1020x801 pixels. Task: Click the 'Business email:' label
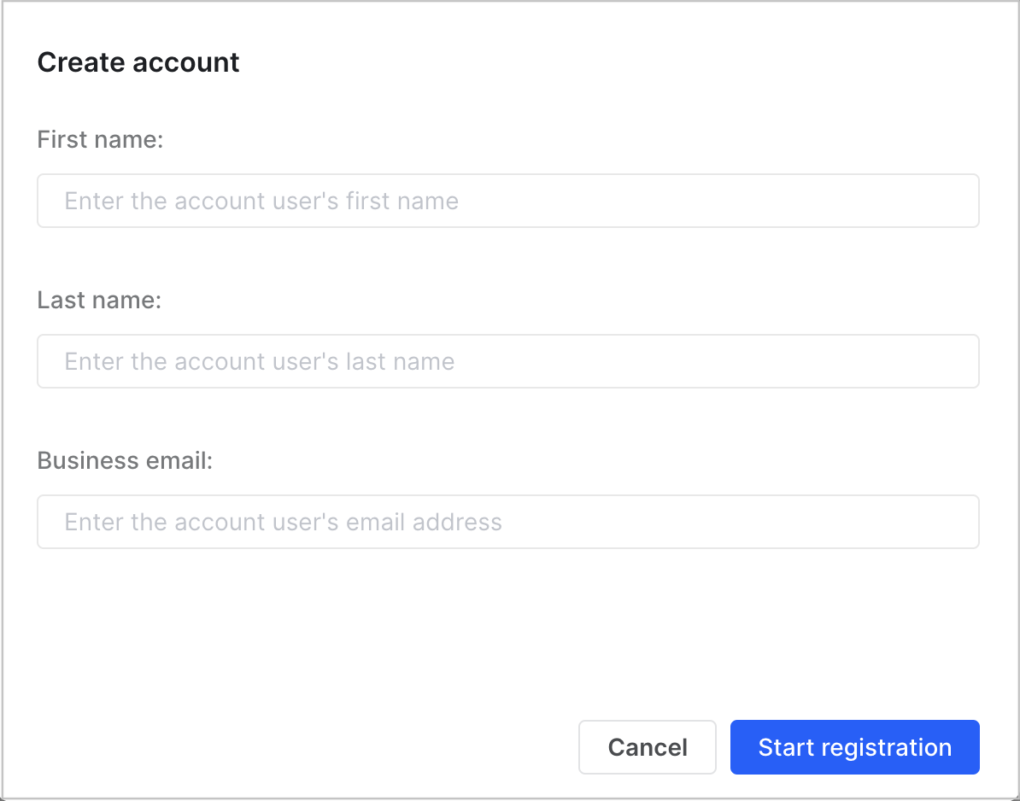[125, 460]
